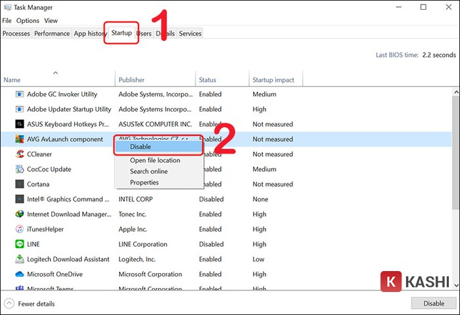The image size is (460, 315).
Task: Click the AVG AvLaunch component icon
Action: pos(19,139)
